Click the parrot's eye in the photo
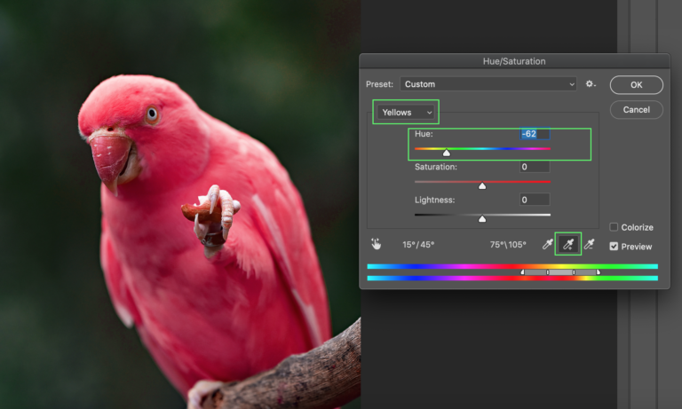 coord(152,114)
